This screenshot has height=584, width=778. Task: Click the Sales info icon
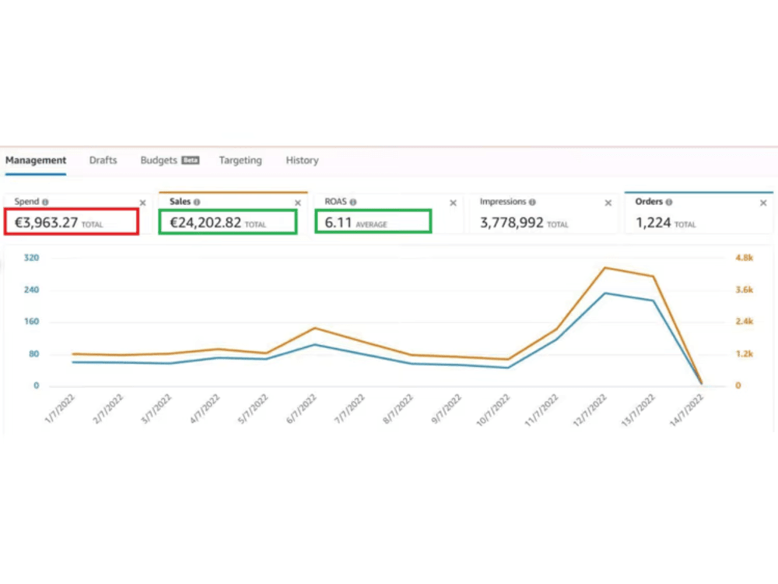coord(197,202)
